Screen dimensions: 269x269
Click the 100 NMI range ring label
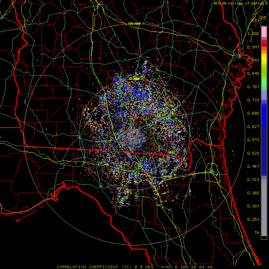134,24
